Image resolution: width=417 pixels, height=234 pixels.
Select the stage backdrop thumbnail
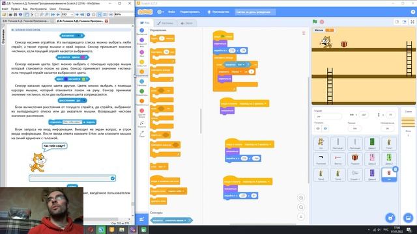(409, 122)
